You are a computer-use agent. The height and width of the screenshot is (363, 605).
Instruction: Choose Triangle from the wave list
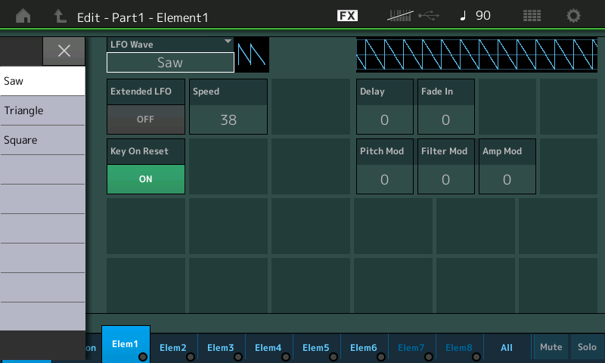click(x=42, y=110)
